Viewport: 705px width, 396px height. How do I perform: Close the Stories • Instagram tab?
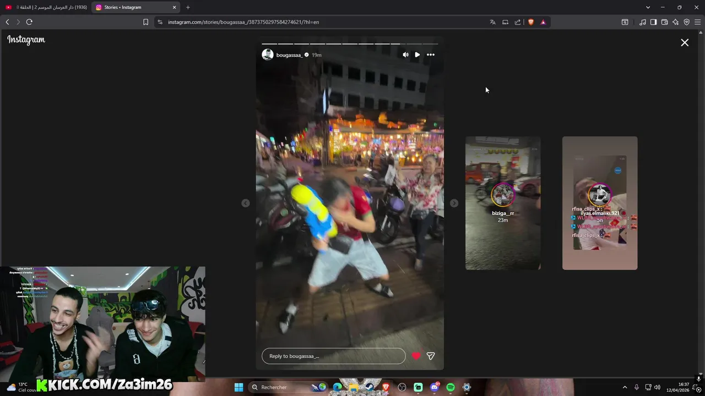tap(175, 7)
